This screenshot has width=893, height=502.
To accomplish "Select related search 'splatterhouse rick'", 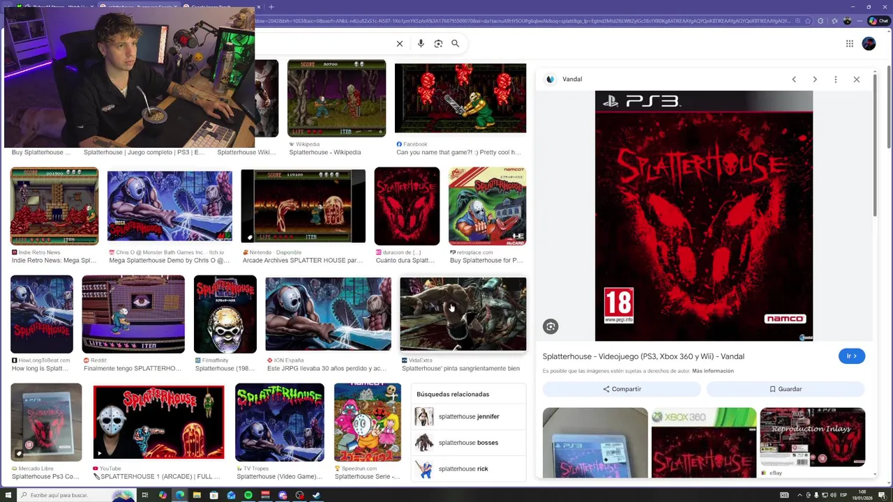I will click(468, 469).
